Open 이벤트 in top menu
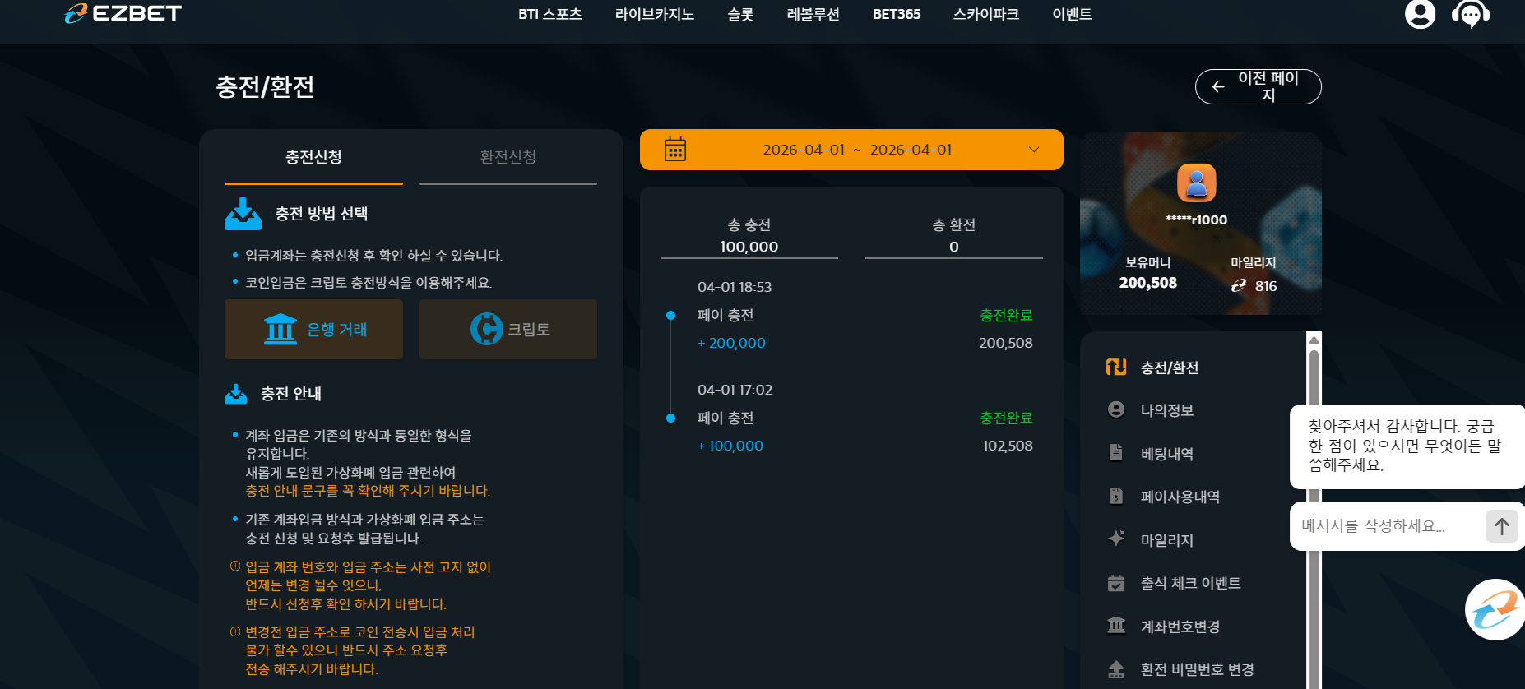This screenshot has height=689, width=1525. tap(1073, 14)
